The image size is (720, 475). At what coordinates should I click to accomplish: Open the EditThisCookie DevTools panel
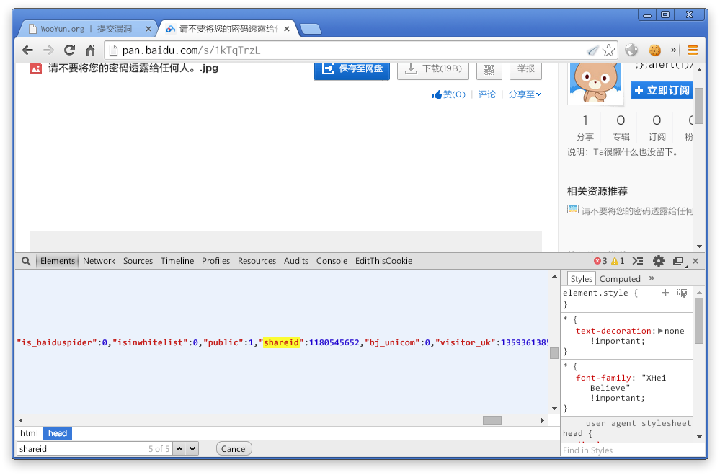[x=384, y=261]
